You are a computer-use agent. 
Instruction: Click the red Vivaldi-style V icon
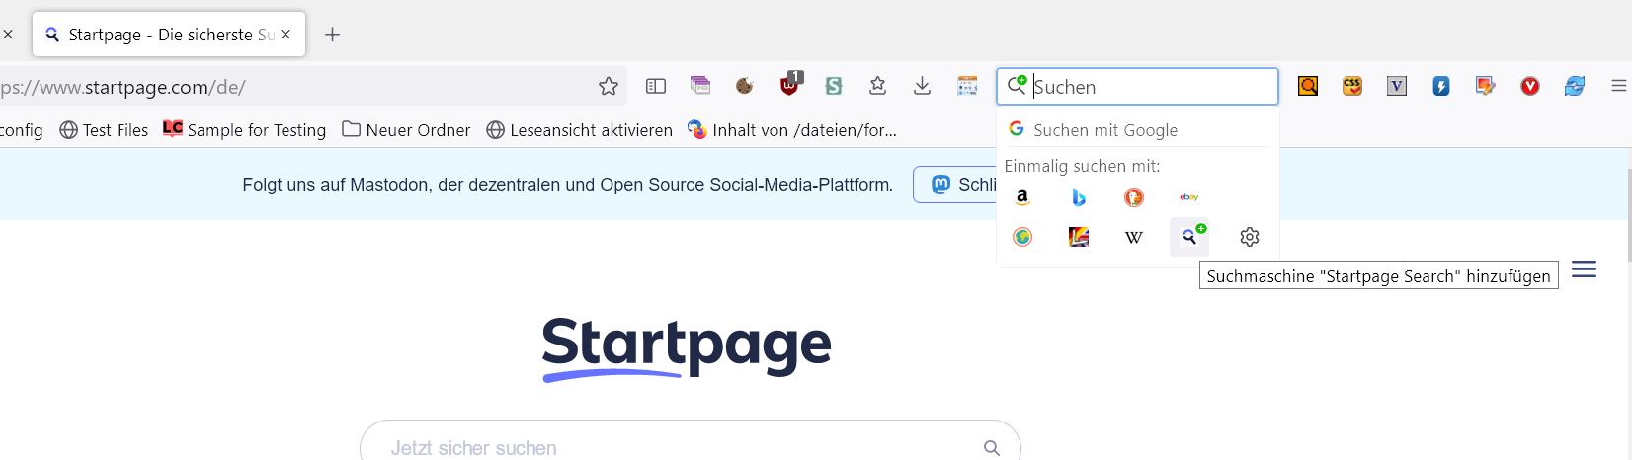coord(1530,86)
